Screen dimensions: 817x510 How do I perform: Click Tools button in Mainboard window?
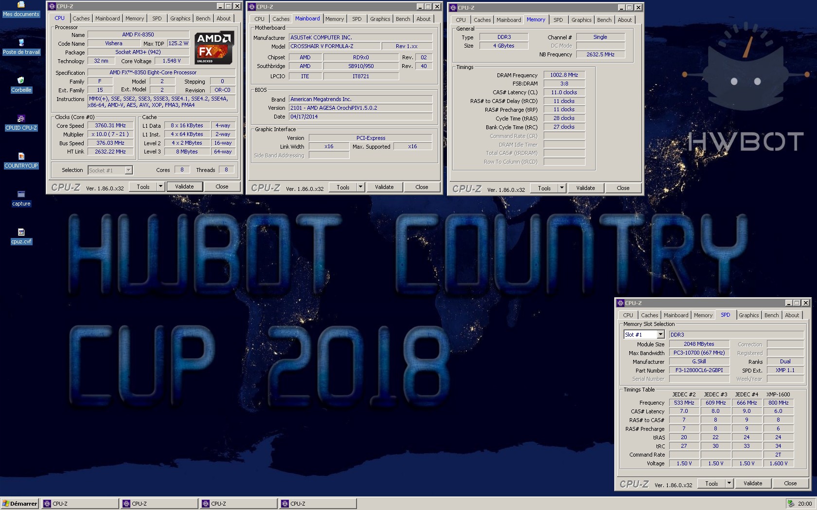[343, 187]
